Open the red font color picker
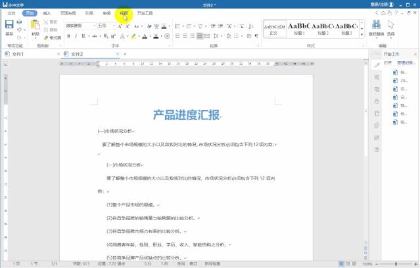Image resolution: width=420 pixels, height=268 pixels. point(151,36)
